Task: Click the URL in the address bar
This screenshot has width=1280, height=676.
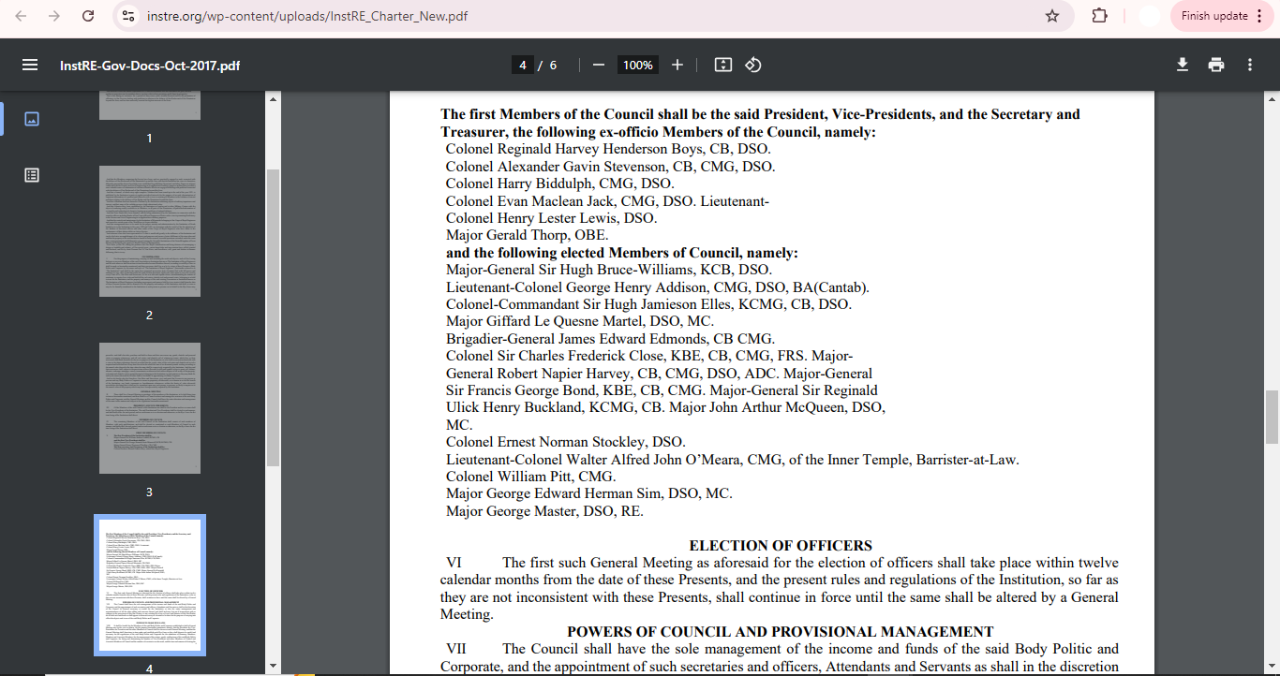Action: [305, 16]
